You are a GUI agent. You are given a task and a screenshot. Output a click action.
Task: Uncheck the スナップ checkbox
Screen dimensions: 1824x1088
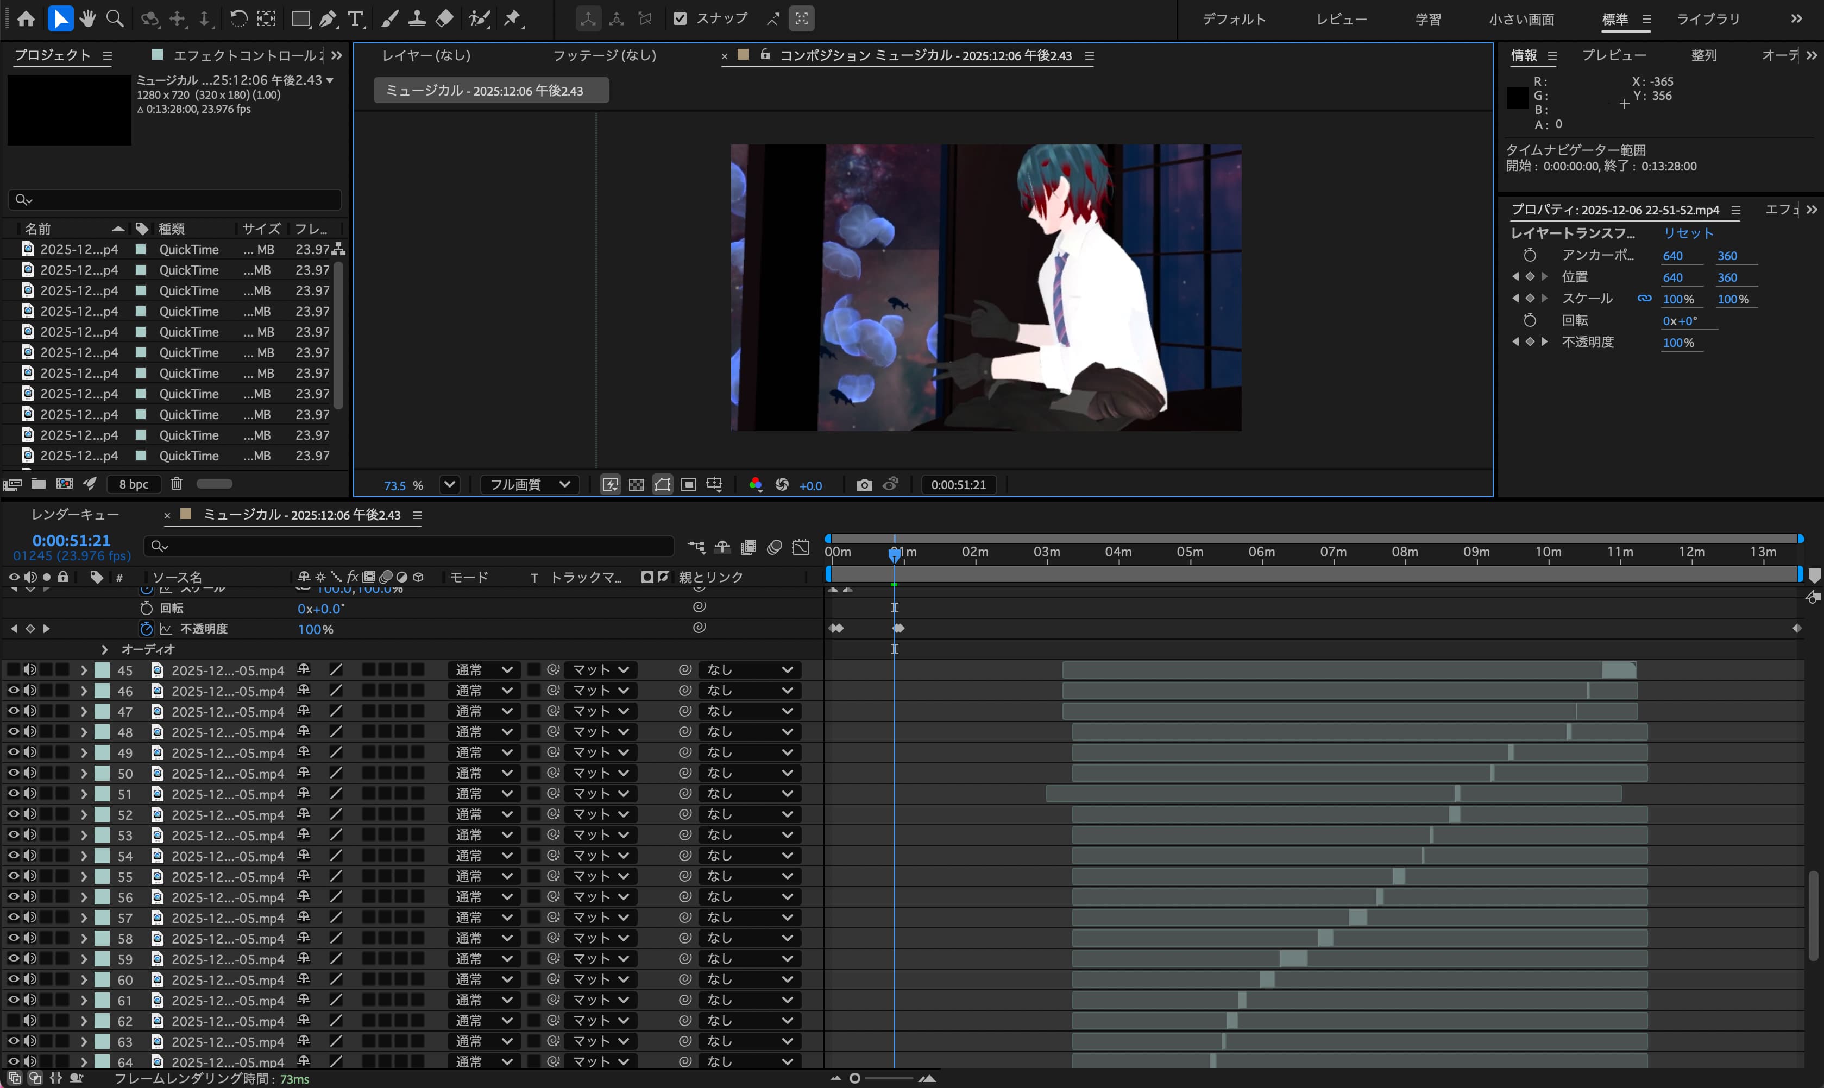click(680, 19)
